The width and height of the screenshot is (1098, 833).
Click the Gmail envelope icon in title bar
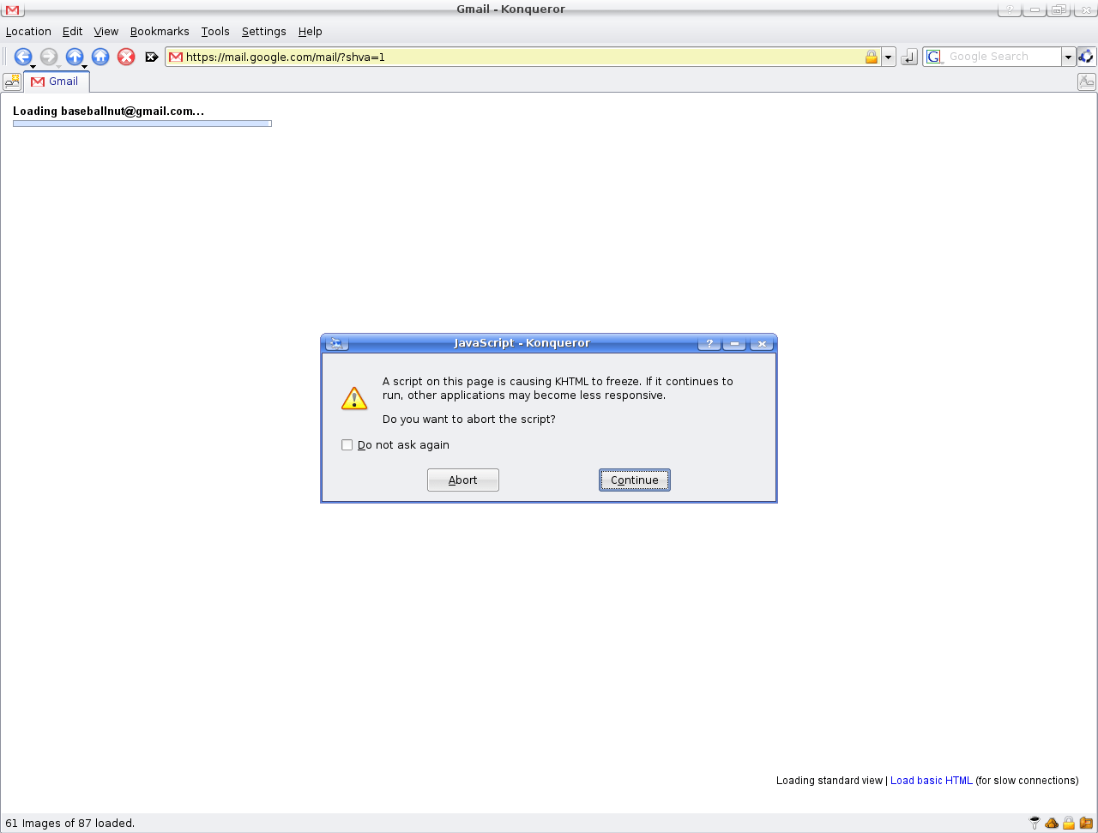(12, 9)
